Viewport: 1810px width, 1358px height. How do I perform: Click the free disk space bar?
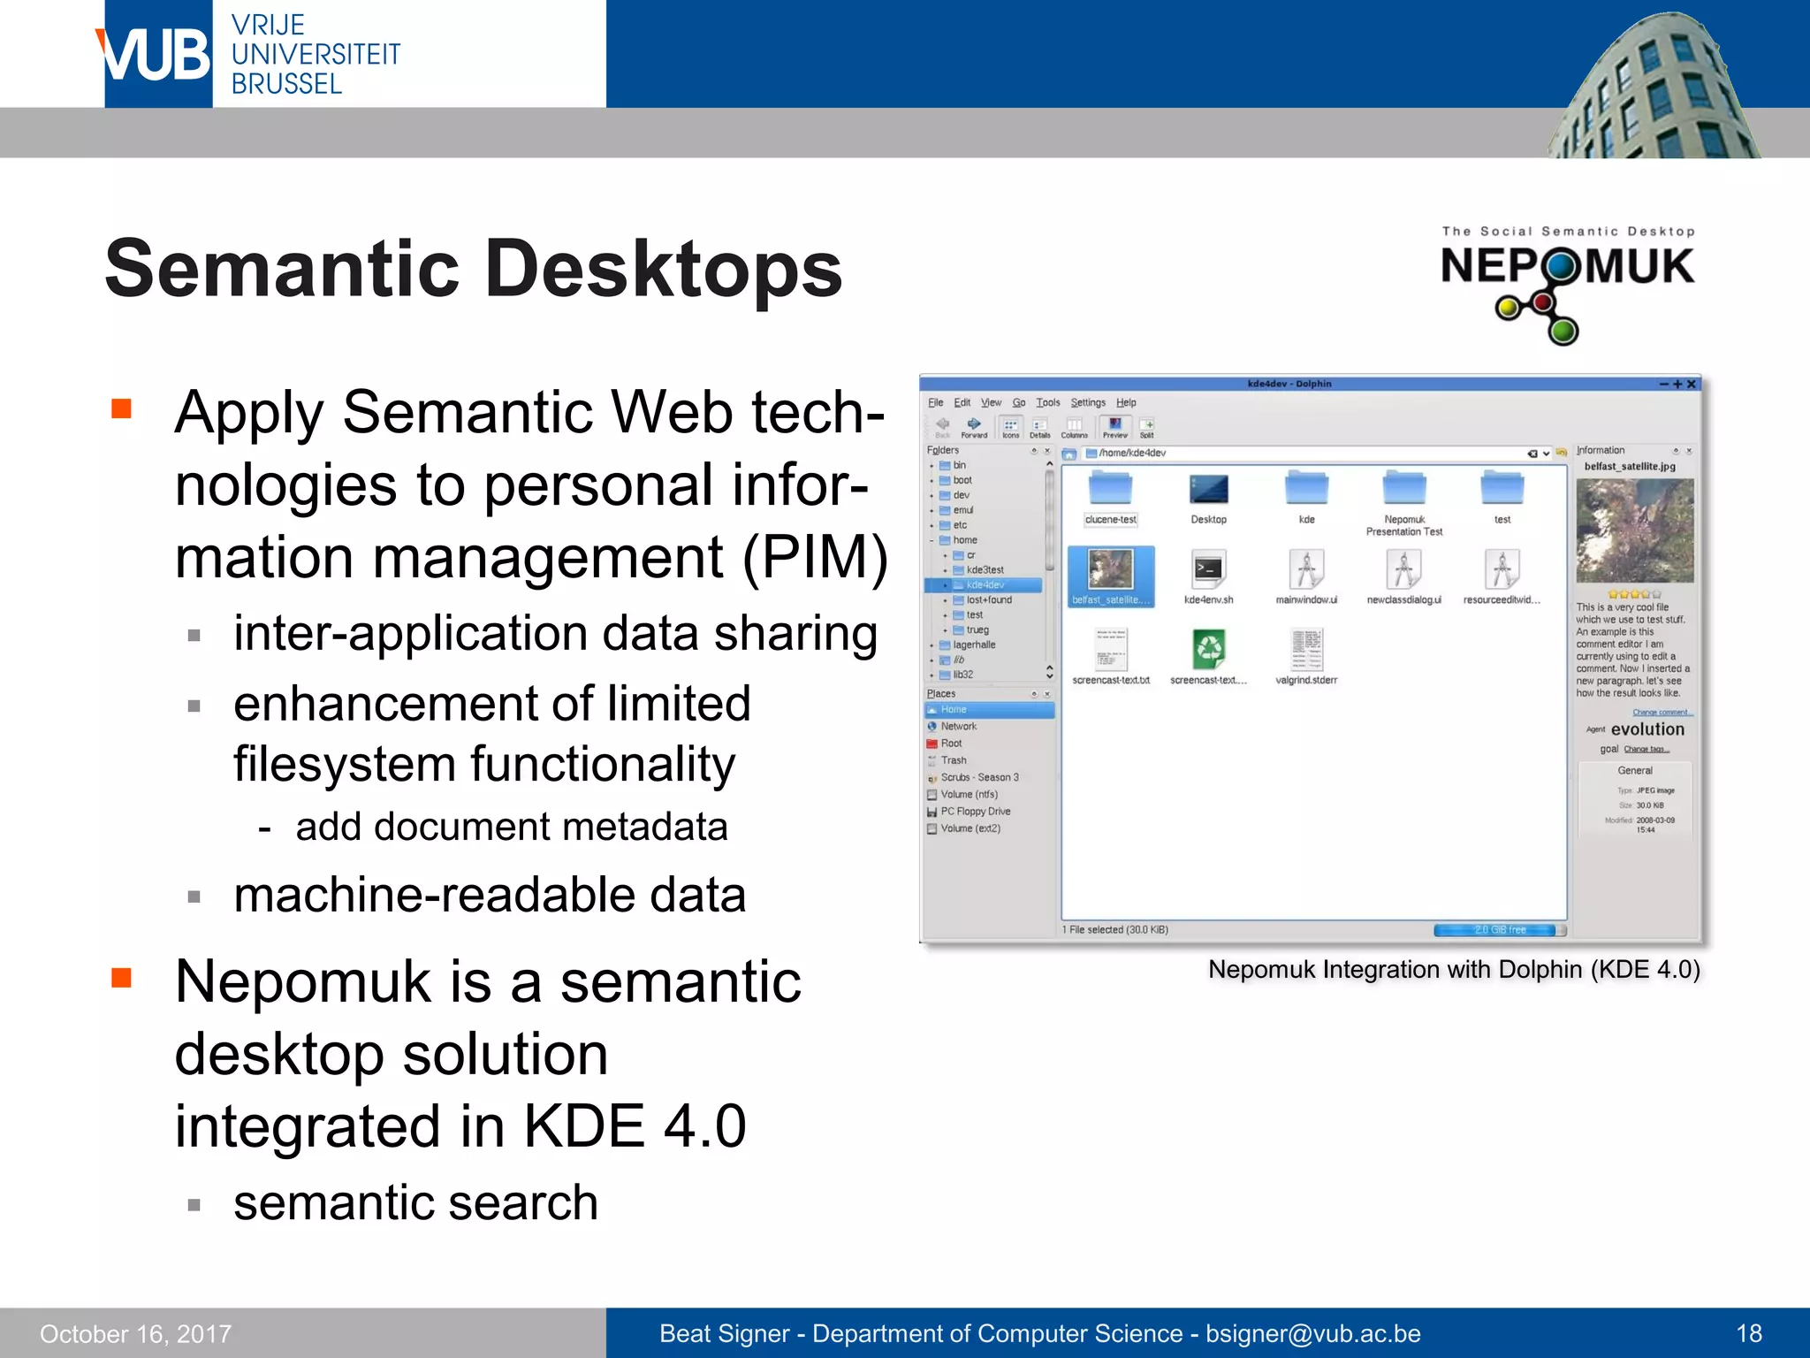point(1499,930)
